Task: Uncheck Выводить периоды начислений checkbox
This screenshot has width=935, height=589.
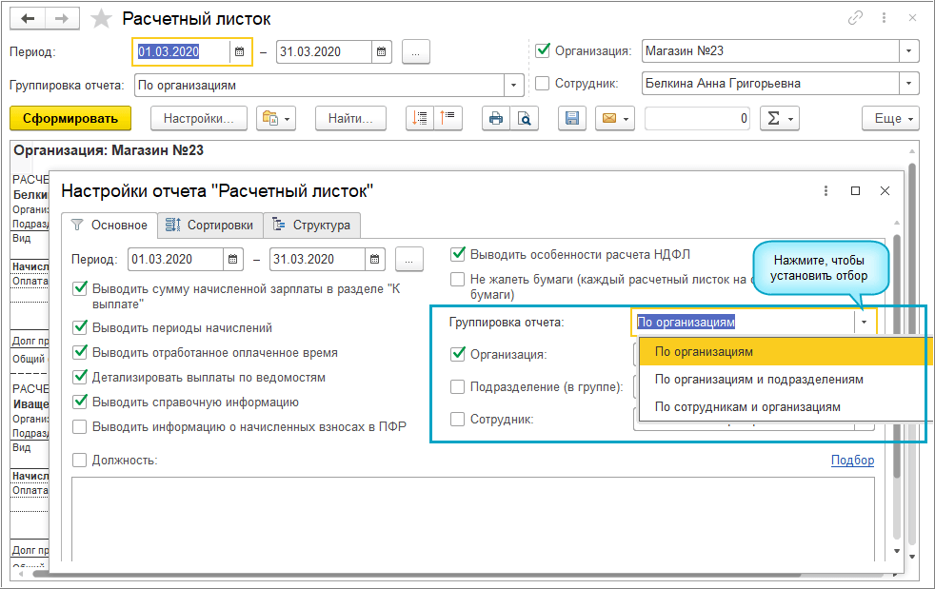Action: point(81,327)
